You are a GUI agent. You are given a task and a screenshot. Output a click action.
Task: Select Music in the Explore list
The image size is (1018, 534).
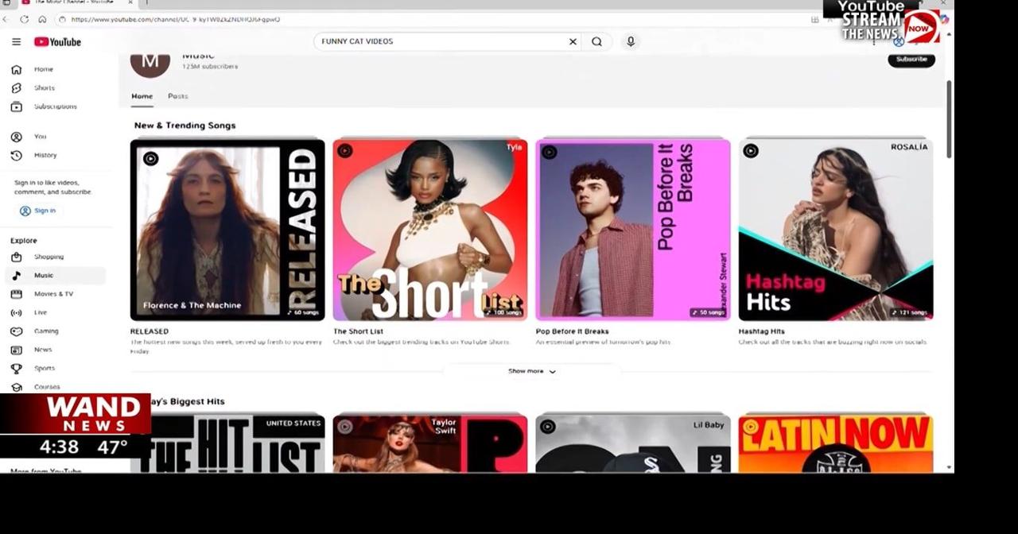pyautogui.click(x=43, y=275)
